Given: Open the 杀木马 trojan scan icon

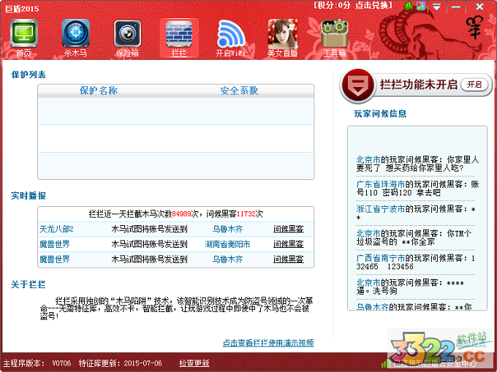Looking at the screenshot, I should click(75, 37).
